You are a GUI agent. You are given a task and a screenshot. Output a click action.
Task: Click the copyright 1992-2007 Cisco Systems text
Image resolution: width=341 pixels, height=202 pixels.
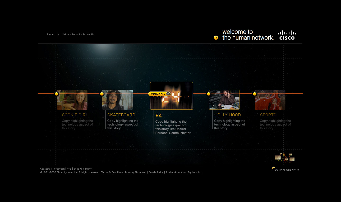[70, 172]
